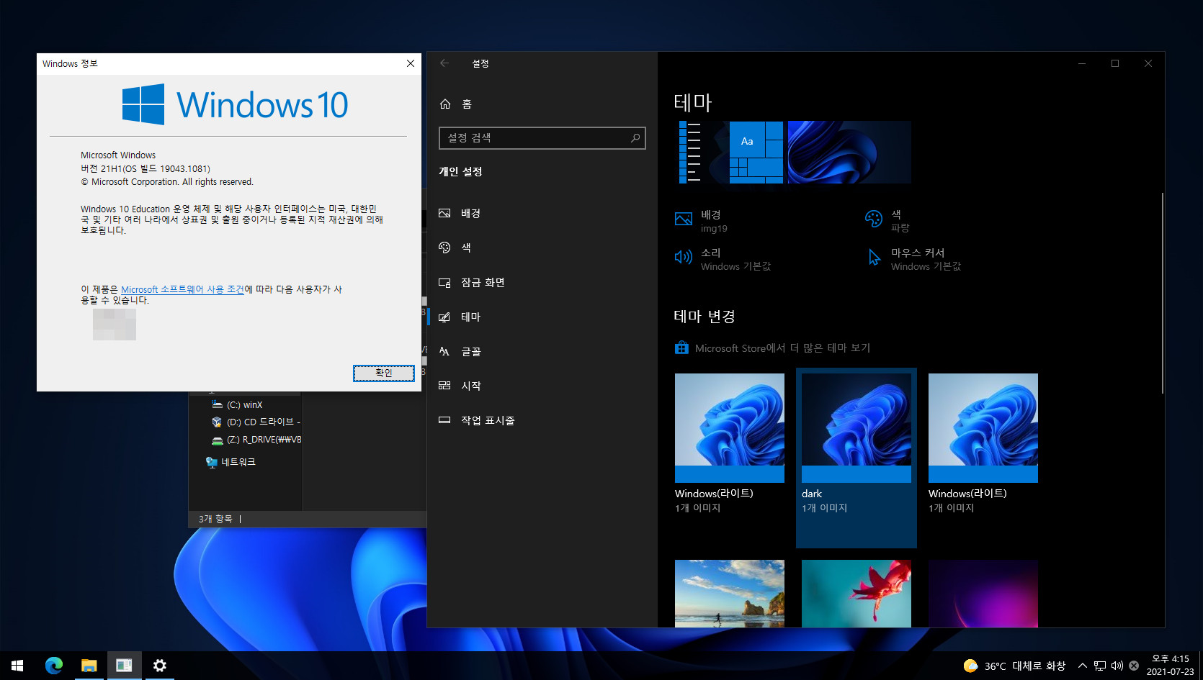Image resolution: width=1203 pixels, height=680 pixels.
Task: Select the red flower theme thumbnail
Action: coord(857,593)
